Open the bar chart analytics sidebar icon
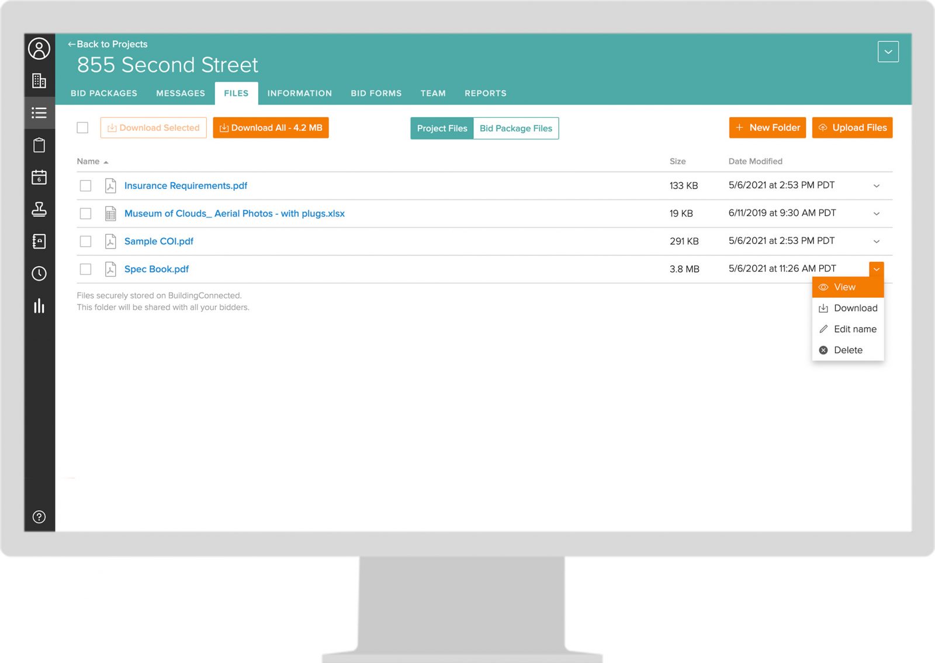The width and height of the screenshot is (935, 663). [39, 306]
